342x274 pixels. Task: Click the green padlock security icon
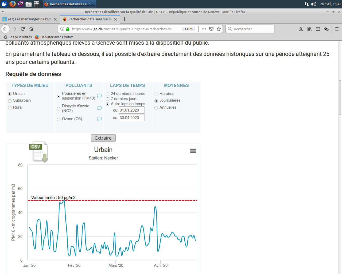[x=68, y=29]
